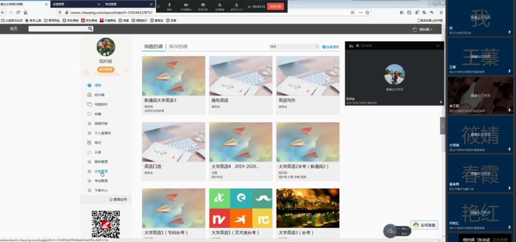This screenshot has width=516, height=242.
Task: Reload the page with the refresh icon
Action: pos(18,12)
